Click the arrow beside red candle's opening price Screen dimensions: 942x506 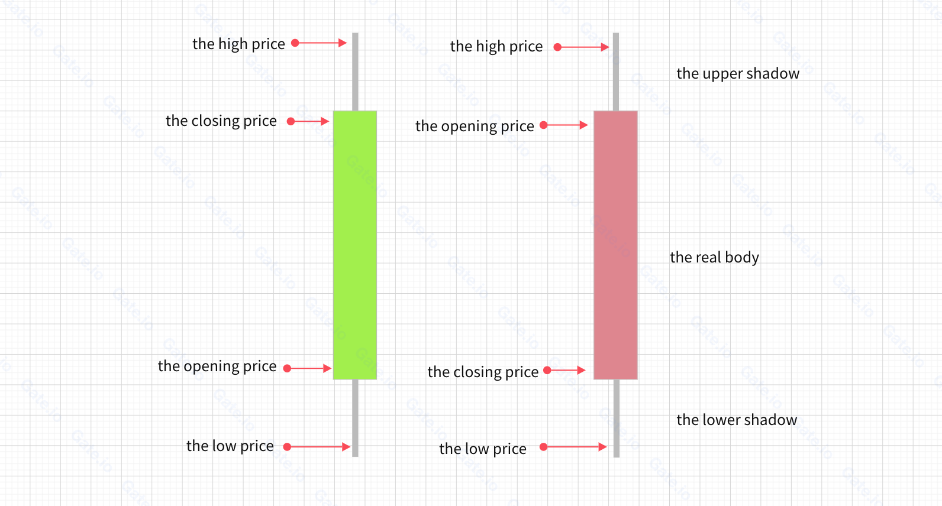(564, 125)
